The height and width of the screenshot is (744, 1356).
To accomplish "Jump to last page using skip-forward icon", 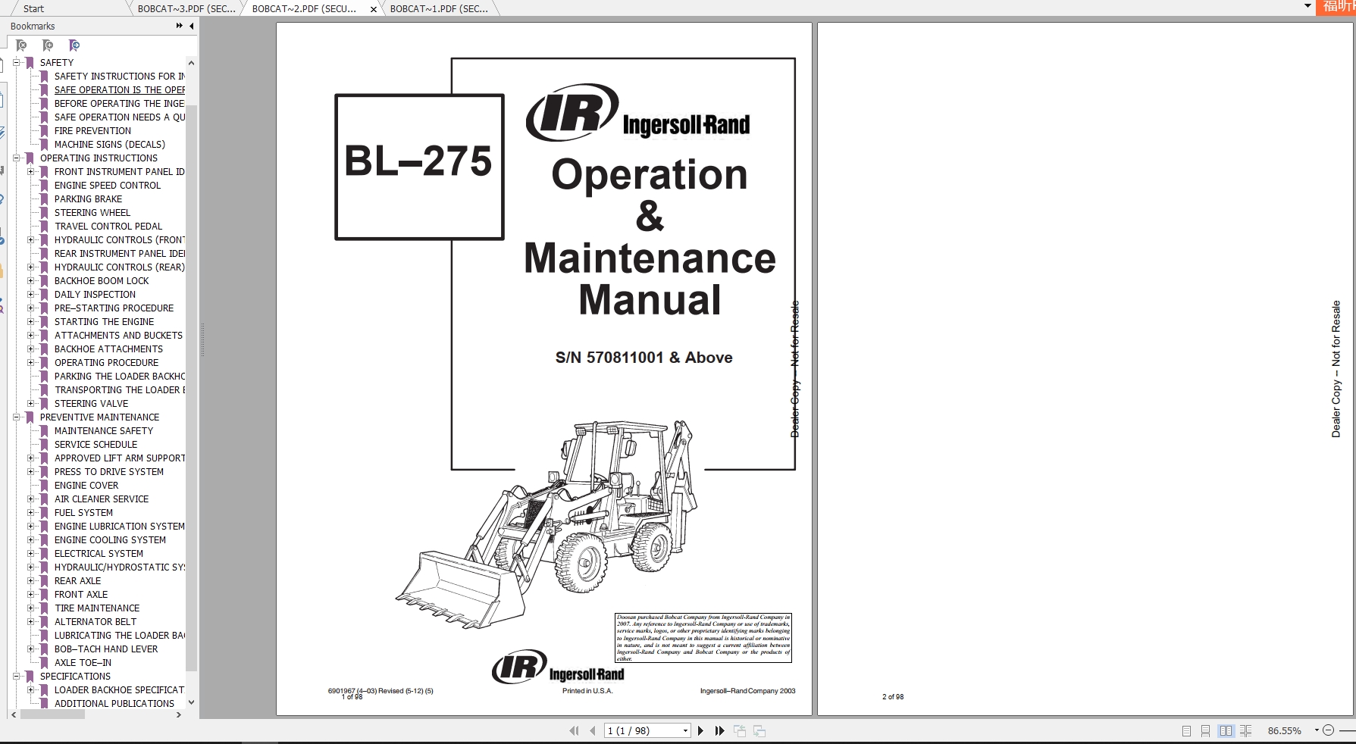I will point(719,731).
